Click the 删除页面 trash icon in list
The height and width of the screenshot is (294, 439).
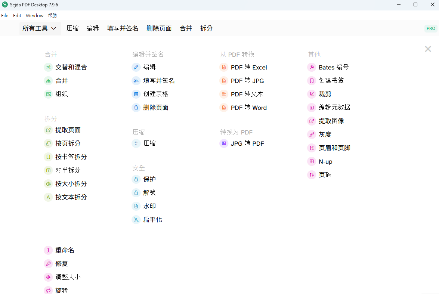[x=136, y=108]
